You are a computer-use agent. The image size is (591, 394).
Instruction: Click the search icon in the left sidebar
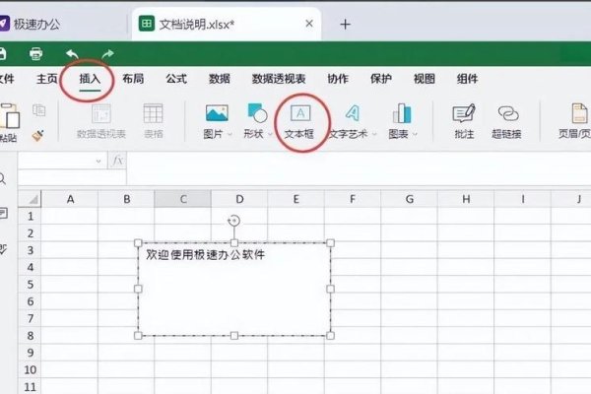(3, 178)
